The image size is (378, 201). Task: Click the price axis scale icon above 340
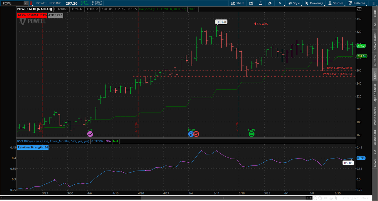(359, 9)
